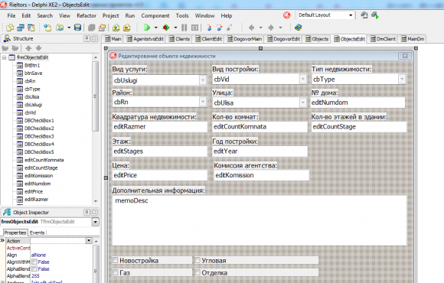Viewport: 444px width, 283px height.
Task: Select editKomission in the Structure tree
Action: [x=38, y=176]
